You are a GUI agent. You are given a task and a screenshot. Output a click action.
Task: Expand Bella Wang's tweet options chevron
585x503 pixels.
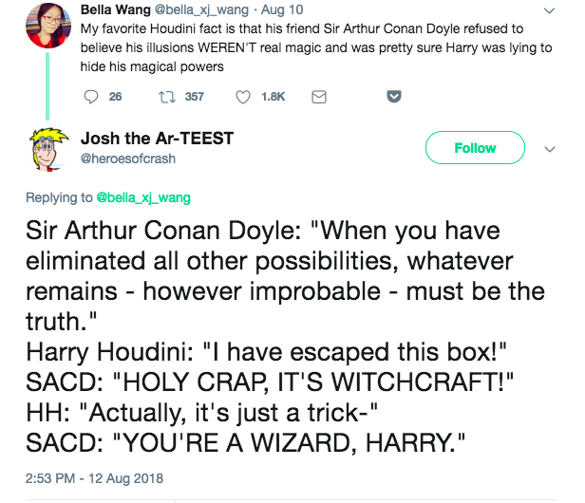tap(550, 11)
